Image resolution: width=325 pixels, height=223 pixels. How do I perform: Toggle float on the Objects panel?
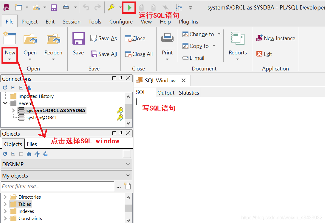pyautogui.click(x=114, y=133)
